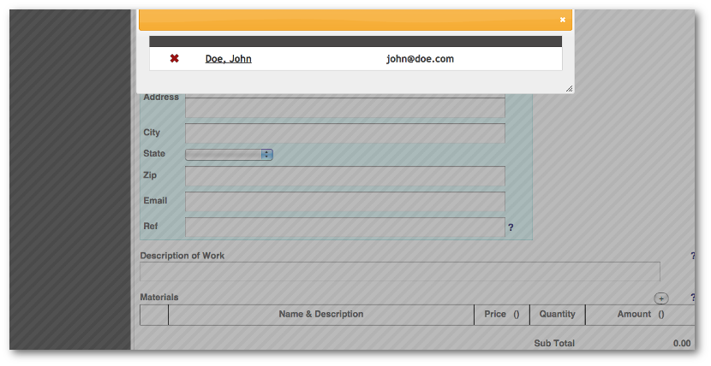Click the Amount column header
Viewport: 711px width, 366px height.
point(640,315)
